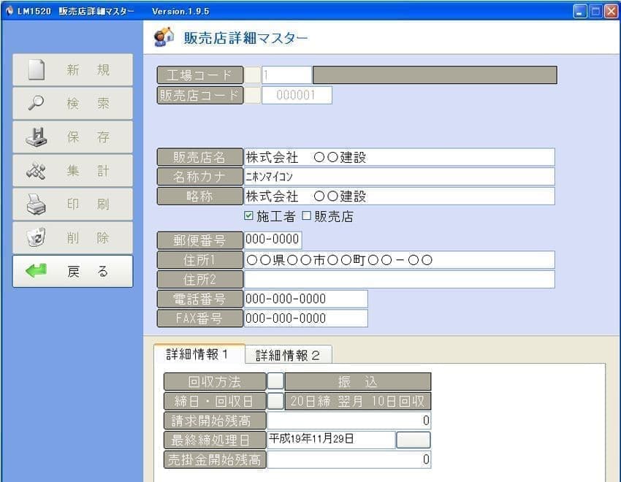621x482 pixels.
Task: Open the 締日・回収日 selector button
Action: point(275,401)
